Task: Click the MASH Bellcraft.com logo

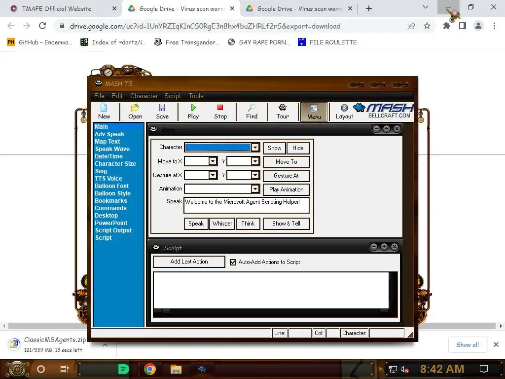Action: [384, 111]
